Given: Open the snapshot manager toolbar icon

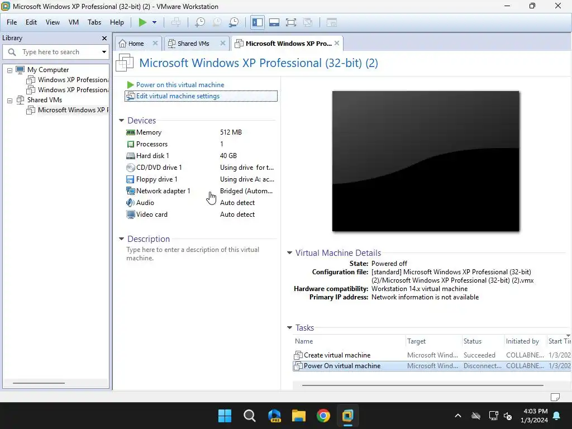Looking at the screenshot, I should pyautogui.click(x=234, y=22).
